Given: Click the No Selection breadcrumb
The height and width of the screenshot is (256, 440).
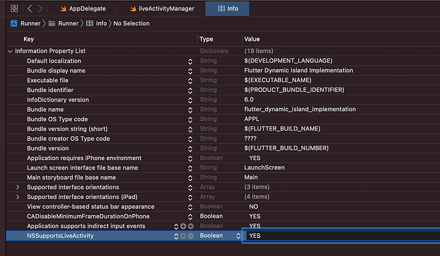Looking at the screenshot, I should click(x=131, y=23).
